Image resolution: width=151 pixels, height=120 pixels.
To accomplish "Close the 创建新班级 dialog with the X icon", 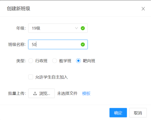I will [x=143, y=9].
